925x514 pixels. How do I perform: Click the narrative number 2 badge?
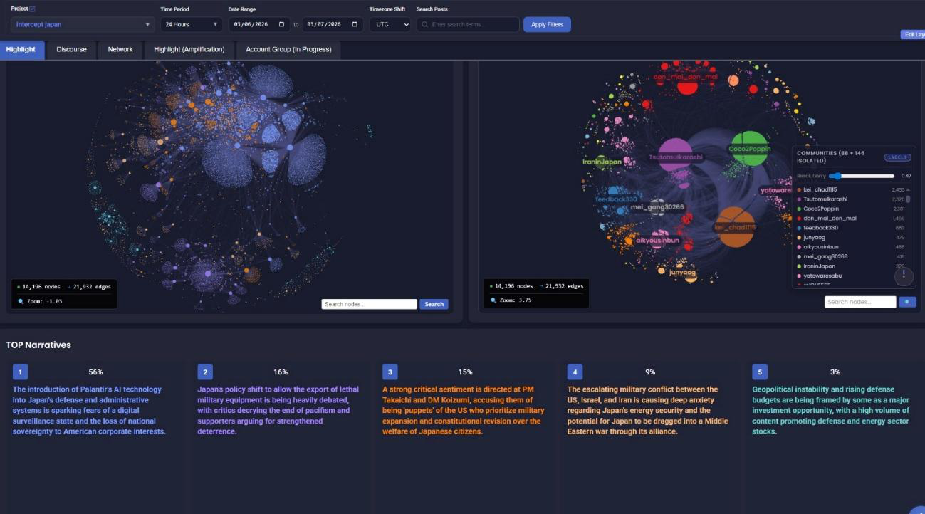pos(205,372)
